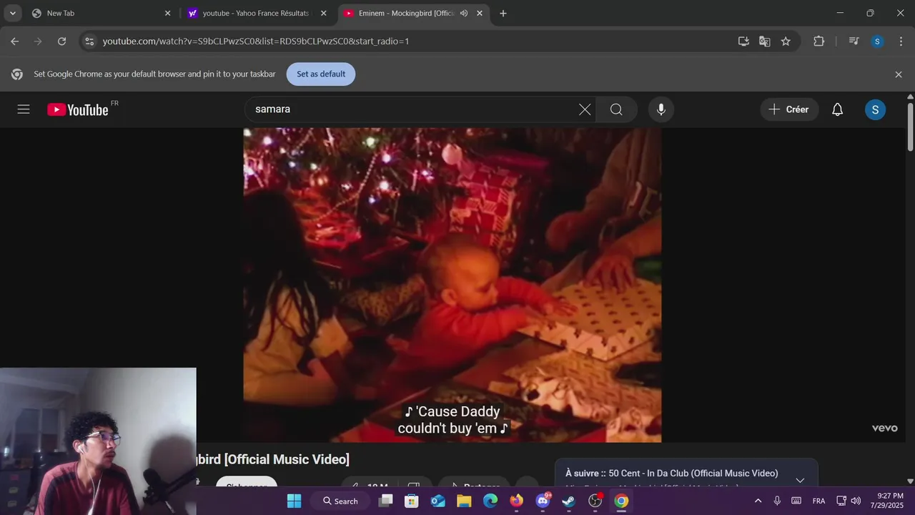This screenshot has height=515, width=915.
Task: Click Set as default button
Action: (321, 74)
